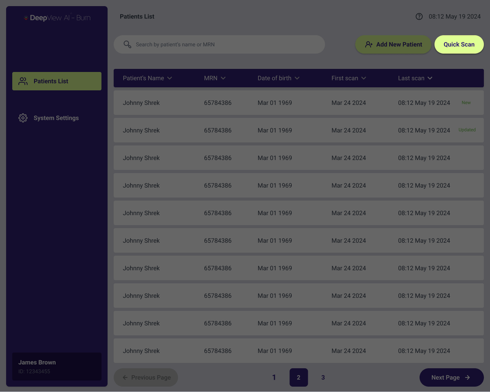
Task: Click the Patients List people icon
Action: (x=23, y=81)
